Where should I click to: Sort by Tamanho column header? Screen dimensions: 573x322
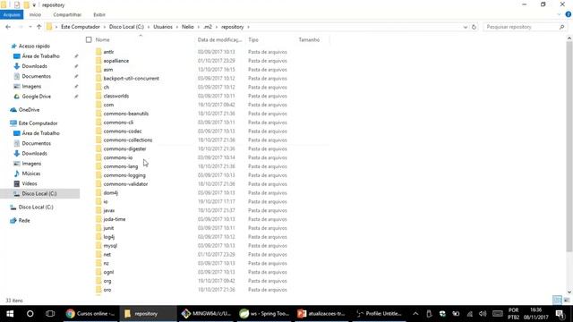click(x=309, y=39)
